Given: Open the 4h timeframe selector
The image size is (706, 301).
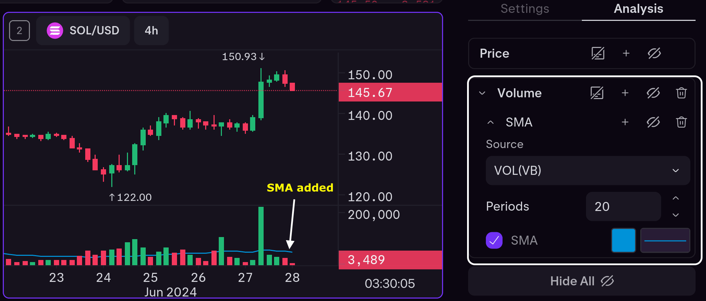Looking at the screenshot, I should [x=151, y=31].
